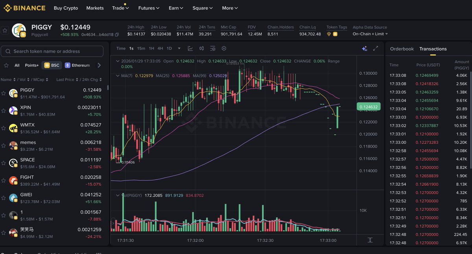Click the Binance logo
This screenshot has width=472, height=254.
(x=24, y=8)
